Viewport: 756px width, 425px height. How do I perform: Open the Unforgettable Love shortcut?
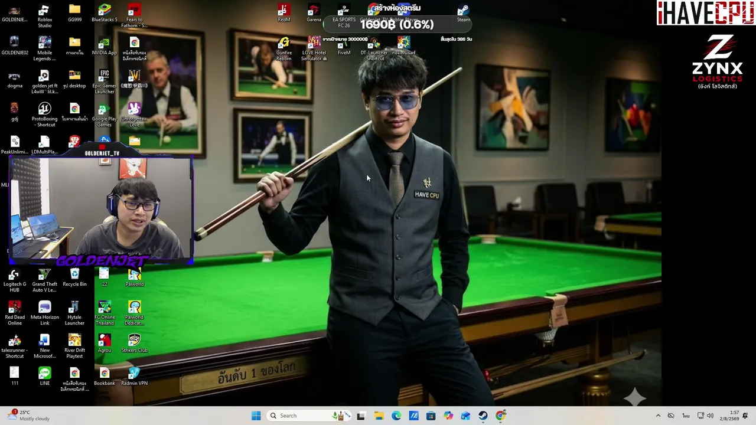point(135,115)
